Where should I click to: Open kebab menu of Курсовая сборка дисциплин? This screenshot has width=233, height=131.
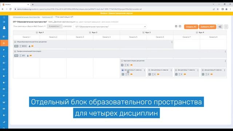tap(225, 61)
